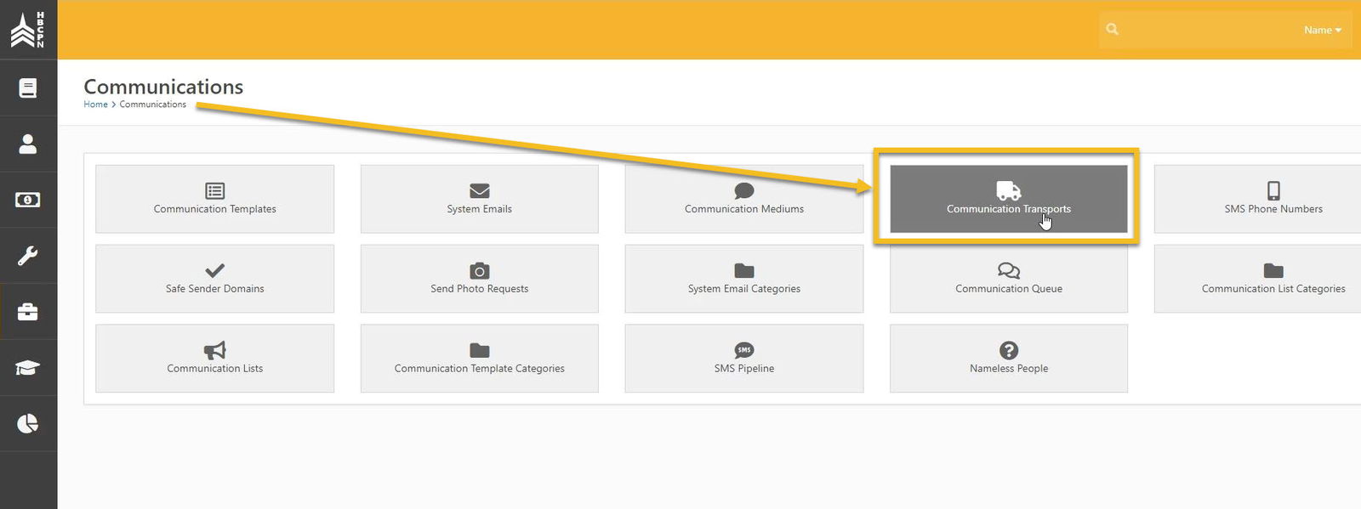Open the Send Photo Requests label
Image resolution: width=1361 pixels, height=509 pixels.
coord(480,289)
